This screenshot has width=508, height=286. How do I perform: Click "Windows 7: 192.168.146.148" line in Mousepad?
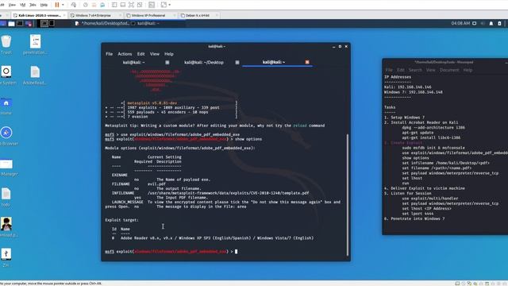point(413,92)
